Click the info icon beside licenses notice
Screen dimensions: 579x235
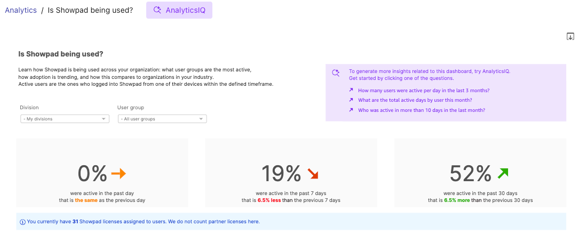coord(22,222)
